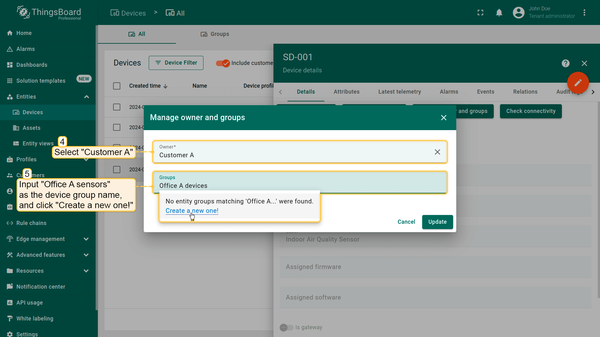Collapse the Entities sidebar section
The width and height of the screenshot is (600, 337).
(x=87, y=97)
